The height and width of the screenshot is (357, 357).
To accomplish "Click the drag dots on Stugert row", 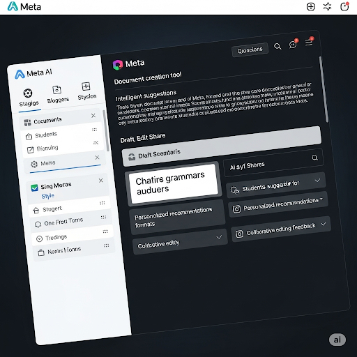I will coord(102,203).
